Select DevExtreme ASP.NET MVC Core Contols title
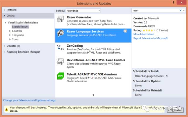 pos(96,60)
